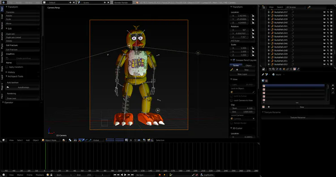Screen dimensions: 336x177
Task: Open the Playback menu in timeline
Action: (x=39, y=175)
